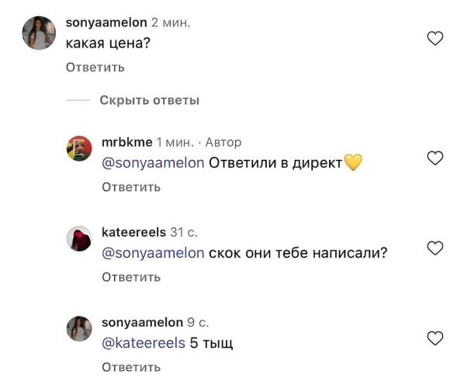Open sonyaamelon's avatar on top comment
The image size is (464, 388).
39,33
